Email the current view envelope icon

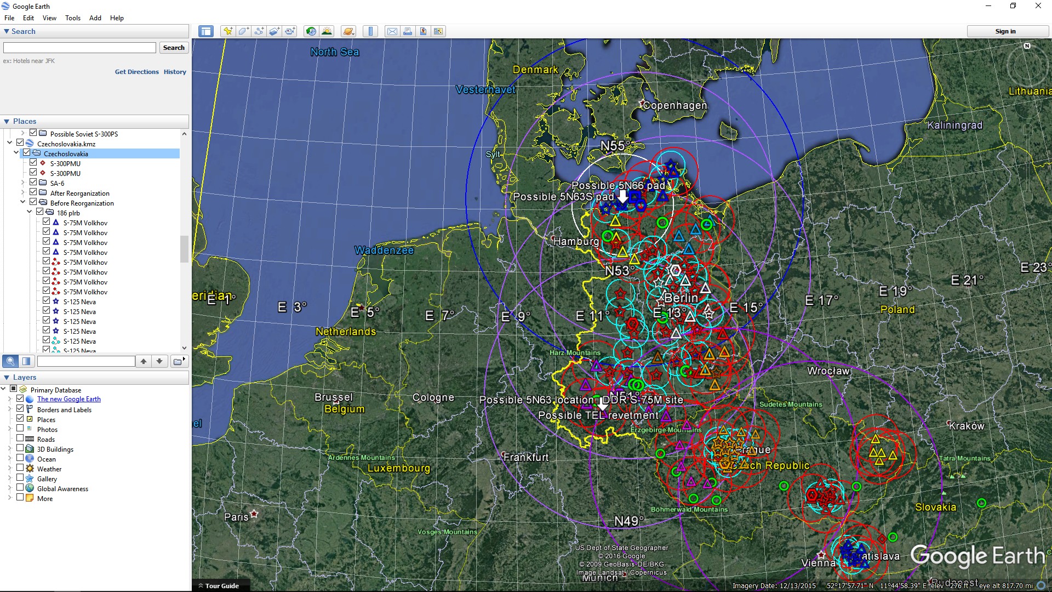(392, 31)
